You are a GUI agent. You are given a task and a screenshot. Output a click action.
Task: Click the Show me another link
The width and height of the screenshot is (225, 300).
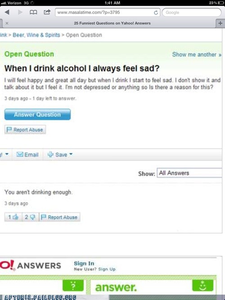(197, 54)
